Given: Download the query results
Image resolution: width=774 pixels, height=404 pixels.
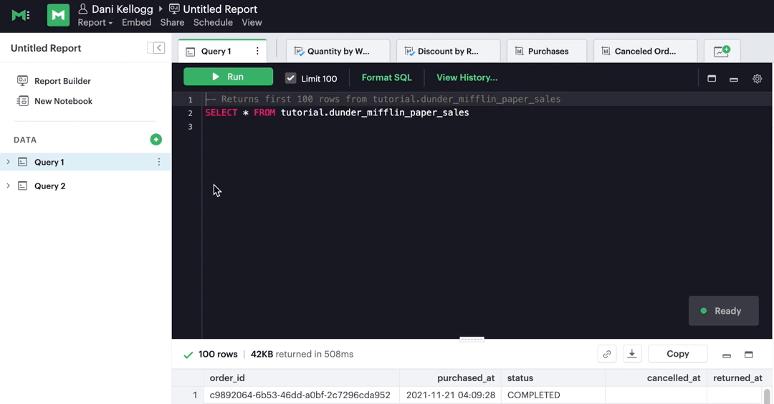Looking at the screenshot, I should click(632, 354).
